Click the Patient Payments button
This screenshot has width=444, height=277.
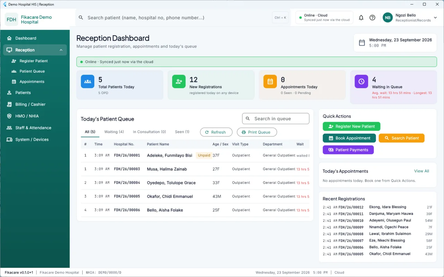click(x=348, y=150)
